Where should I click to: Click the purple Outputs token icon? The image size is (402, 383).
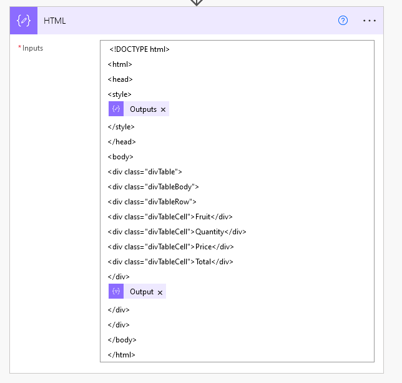coord(116,109)
